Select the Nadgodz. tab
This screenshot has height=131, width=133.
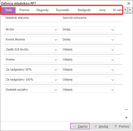84,10
